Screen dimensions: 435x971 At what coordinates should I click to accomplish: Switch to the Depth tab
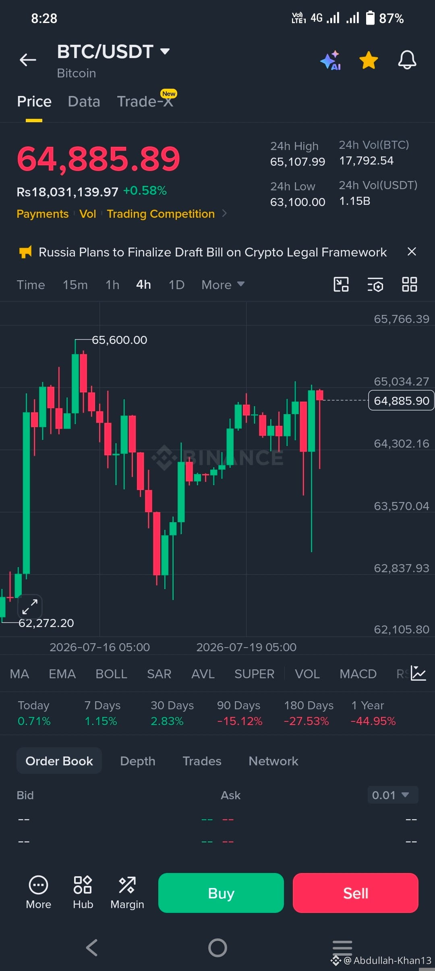point(138,761)
